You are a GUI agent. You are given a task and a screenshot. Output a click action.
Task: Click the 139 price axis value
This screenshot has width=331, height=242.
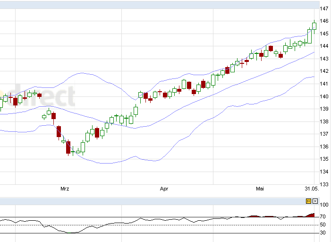(324, 109)
